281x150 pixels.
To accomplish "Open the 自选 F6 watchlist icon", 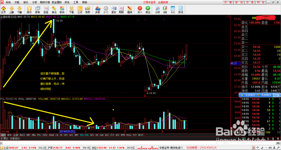I will 46,10.
